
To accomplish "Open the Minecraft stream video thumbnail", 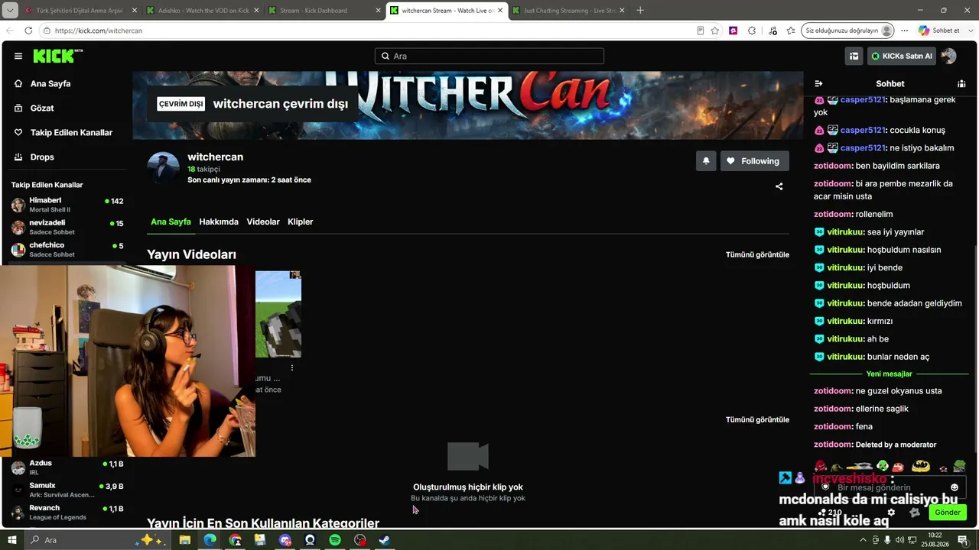I will (x=278, y=314).
